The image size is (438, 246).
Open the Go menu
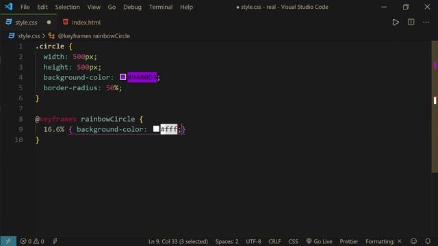(x=112, y=7)
